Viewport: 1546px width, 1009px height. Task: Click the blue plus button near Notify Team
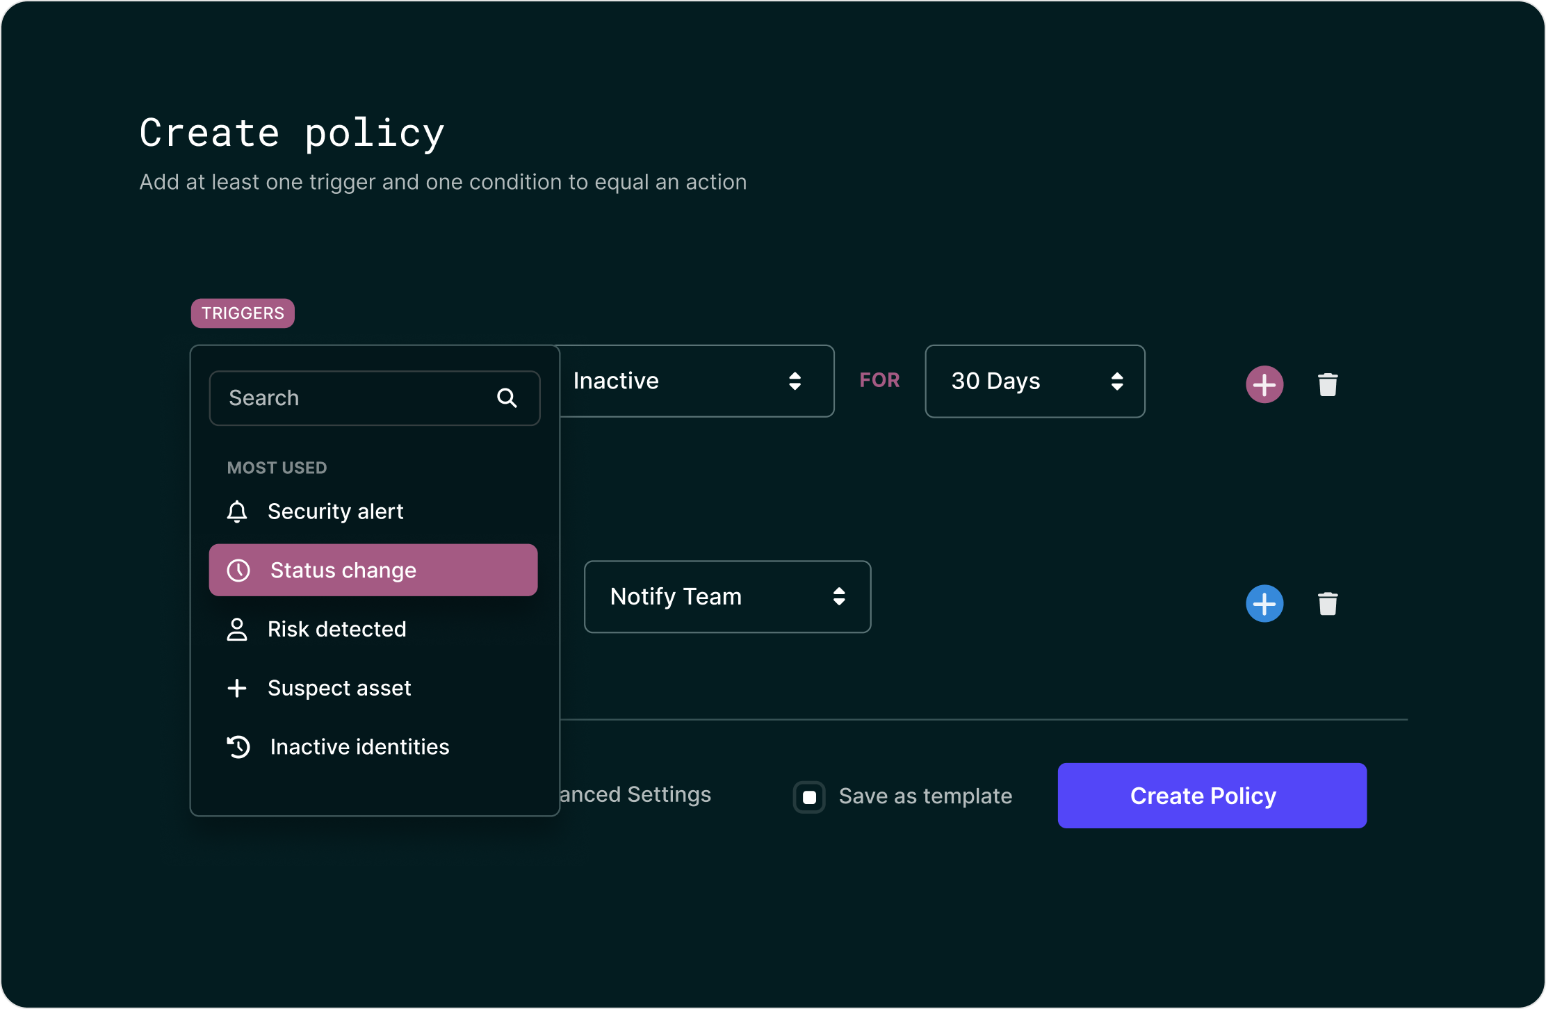tap(1264, 603)
